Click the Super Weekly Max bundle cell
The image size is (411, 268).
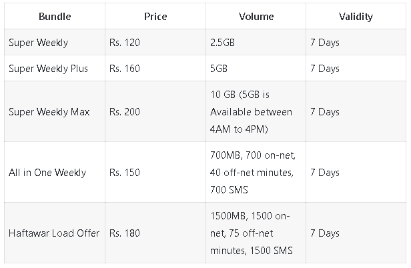tap(49, 111)
